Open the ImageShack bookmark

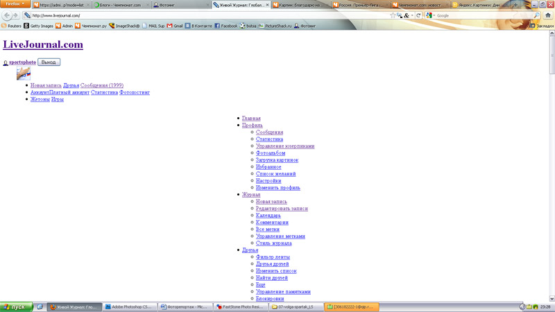(124, 26)
